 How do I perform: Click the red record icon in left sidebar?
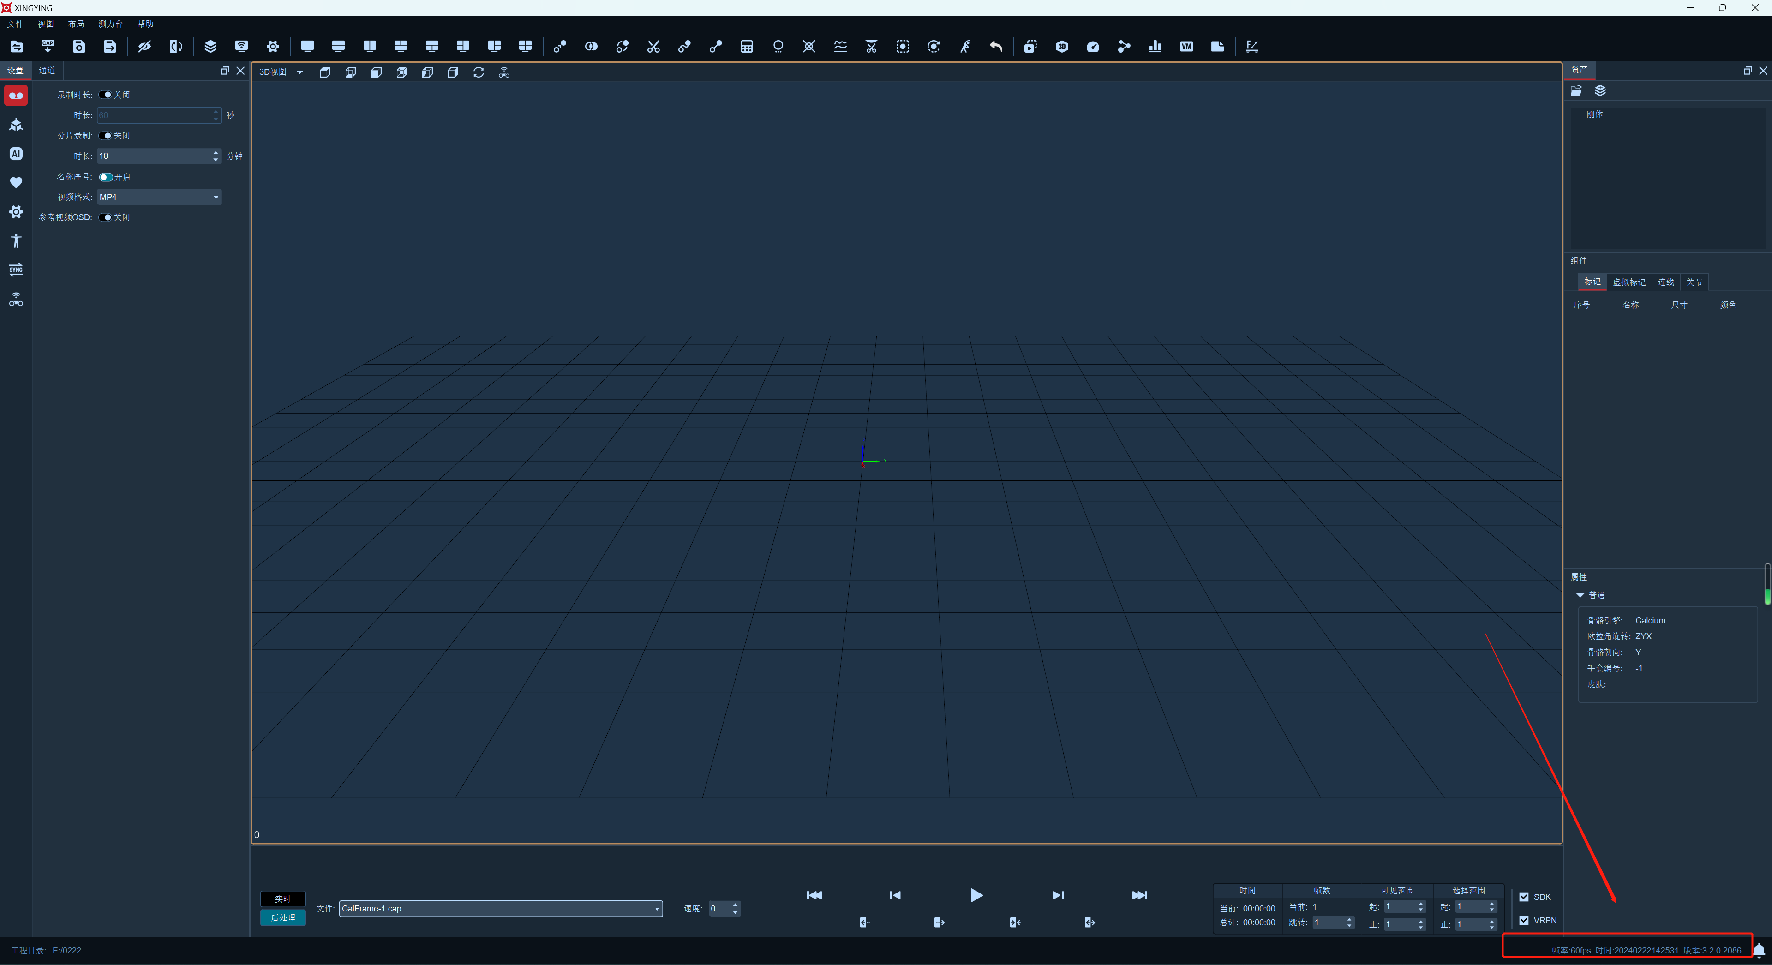pyautogui.click(x=16, y=96)
